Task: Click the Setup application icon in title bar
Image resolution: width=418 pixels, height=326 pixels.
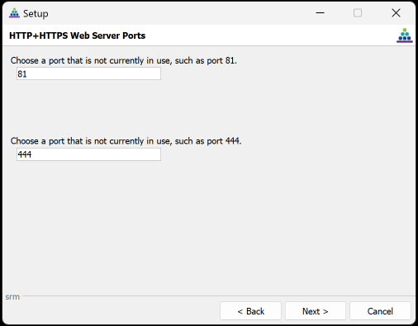Action: tap(14, 13)
